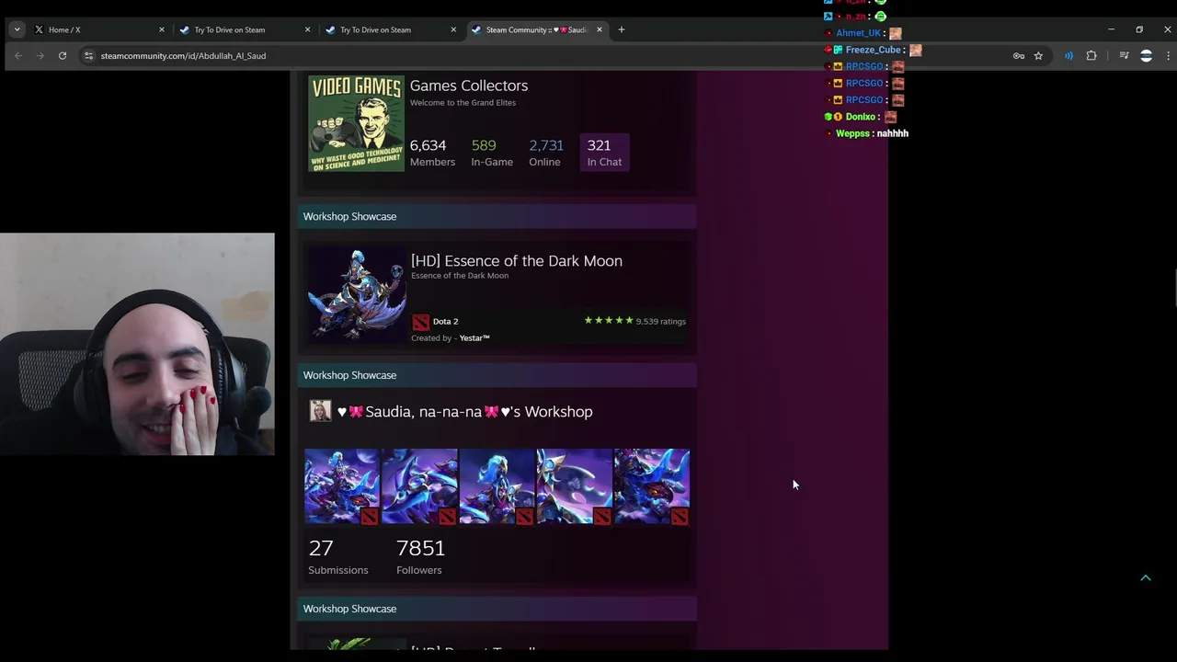Open Saudia, na-na-na's Workshop link
Image resolution: width=1177 pixels, height=662 pixels.
pos(464,412)
